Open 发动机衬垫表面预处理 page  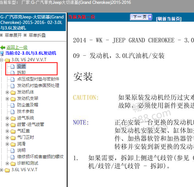[x=38, y=85]
